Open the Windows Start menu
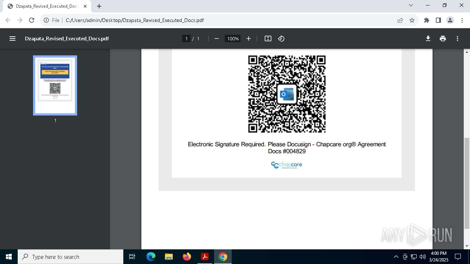470x264 pixels. 9,257
